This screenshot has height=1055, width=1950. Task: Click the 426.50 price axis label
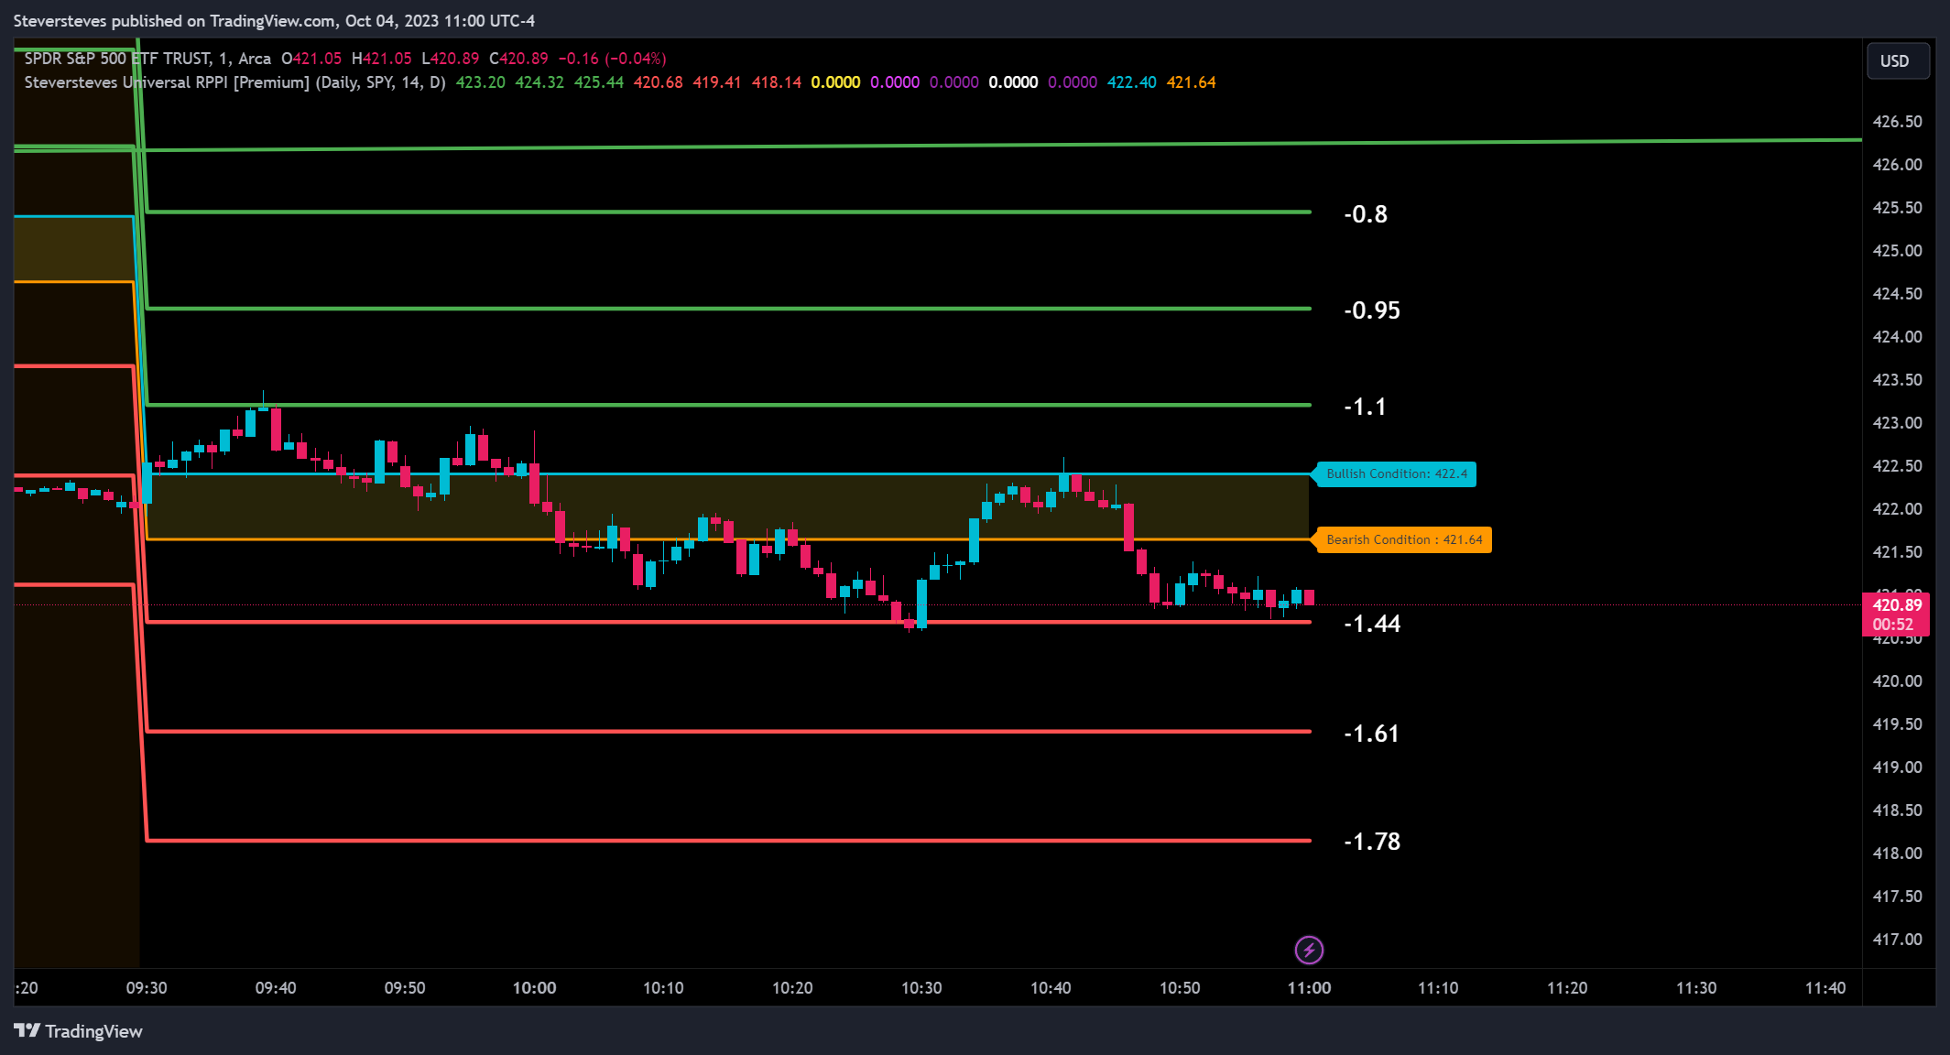click(x=1897, y=122)
